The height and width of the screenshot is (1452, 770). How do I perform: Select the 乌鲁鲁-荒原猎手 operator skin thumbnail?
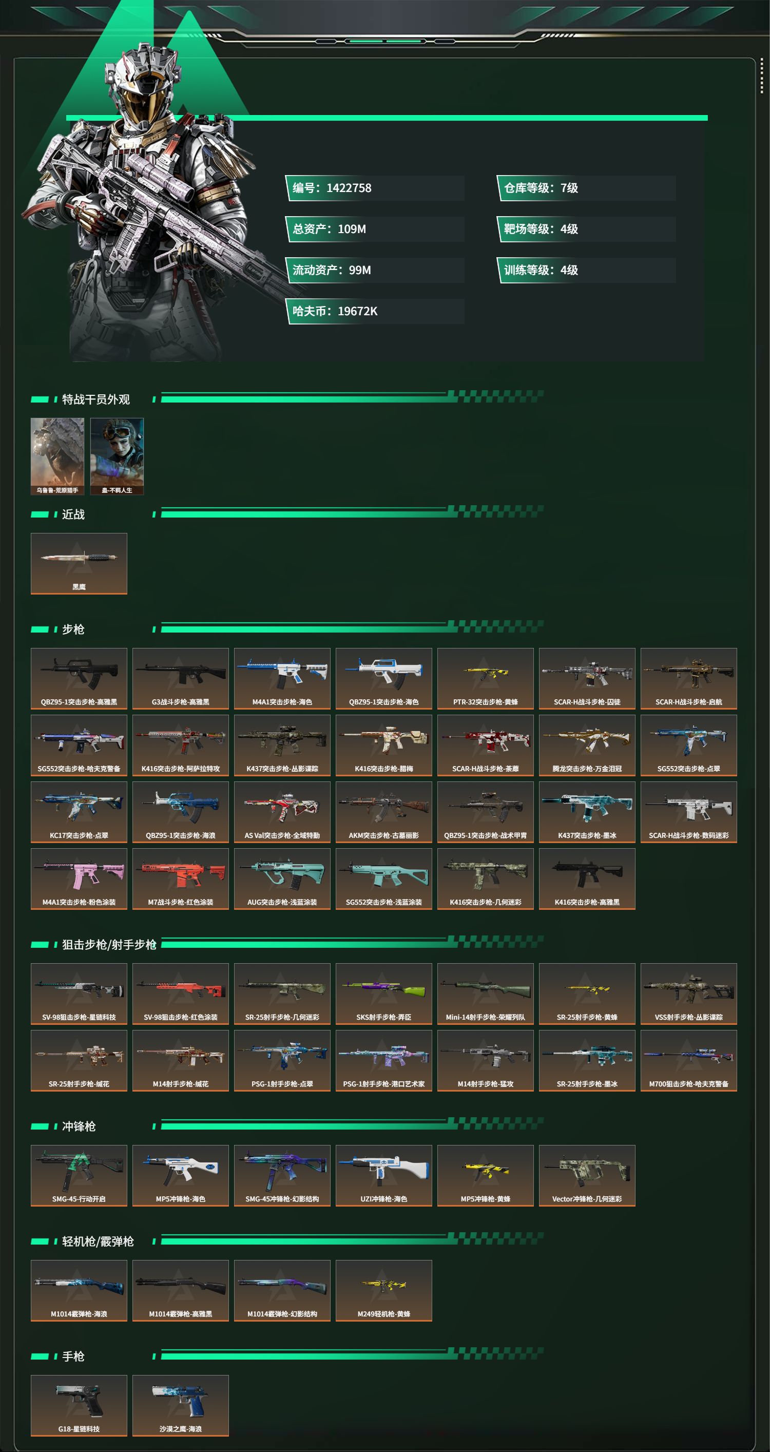[x=57, y=456]
